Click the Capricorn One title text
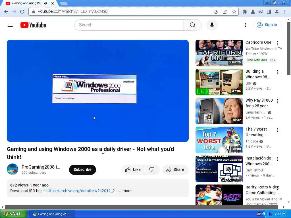The height and width of the screenshot is (218, 291). (258, 43)
